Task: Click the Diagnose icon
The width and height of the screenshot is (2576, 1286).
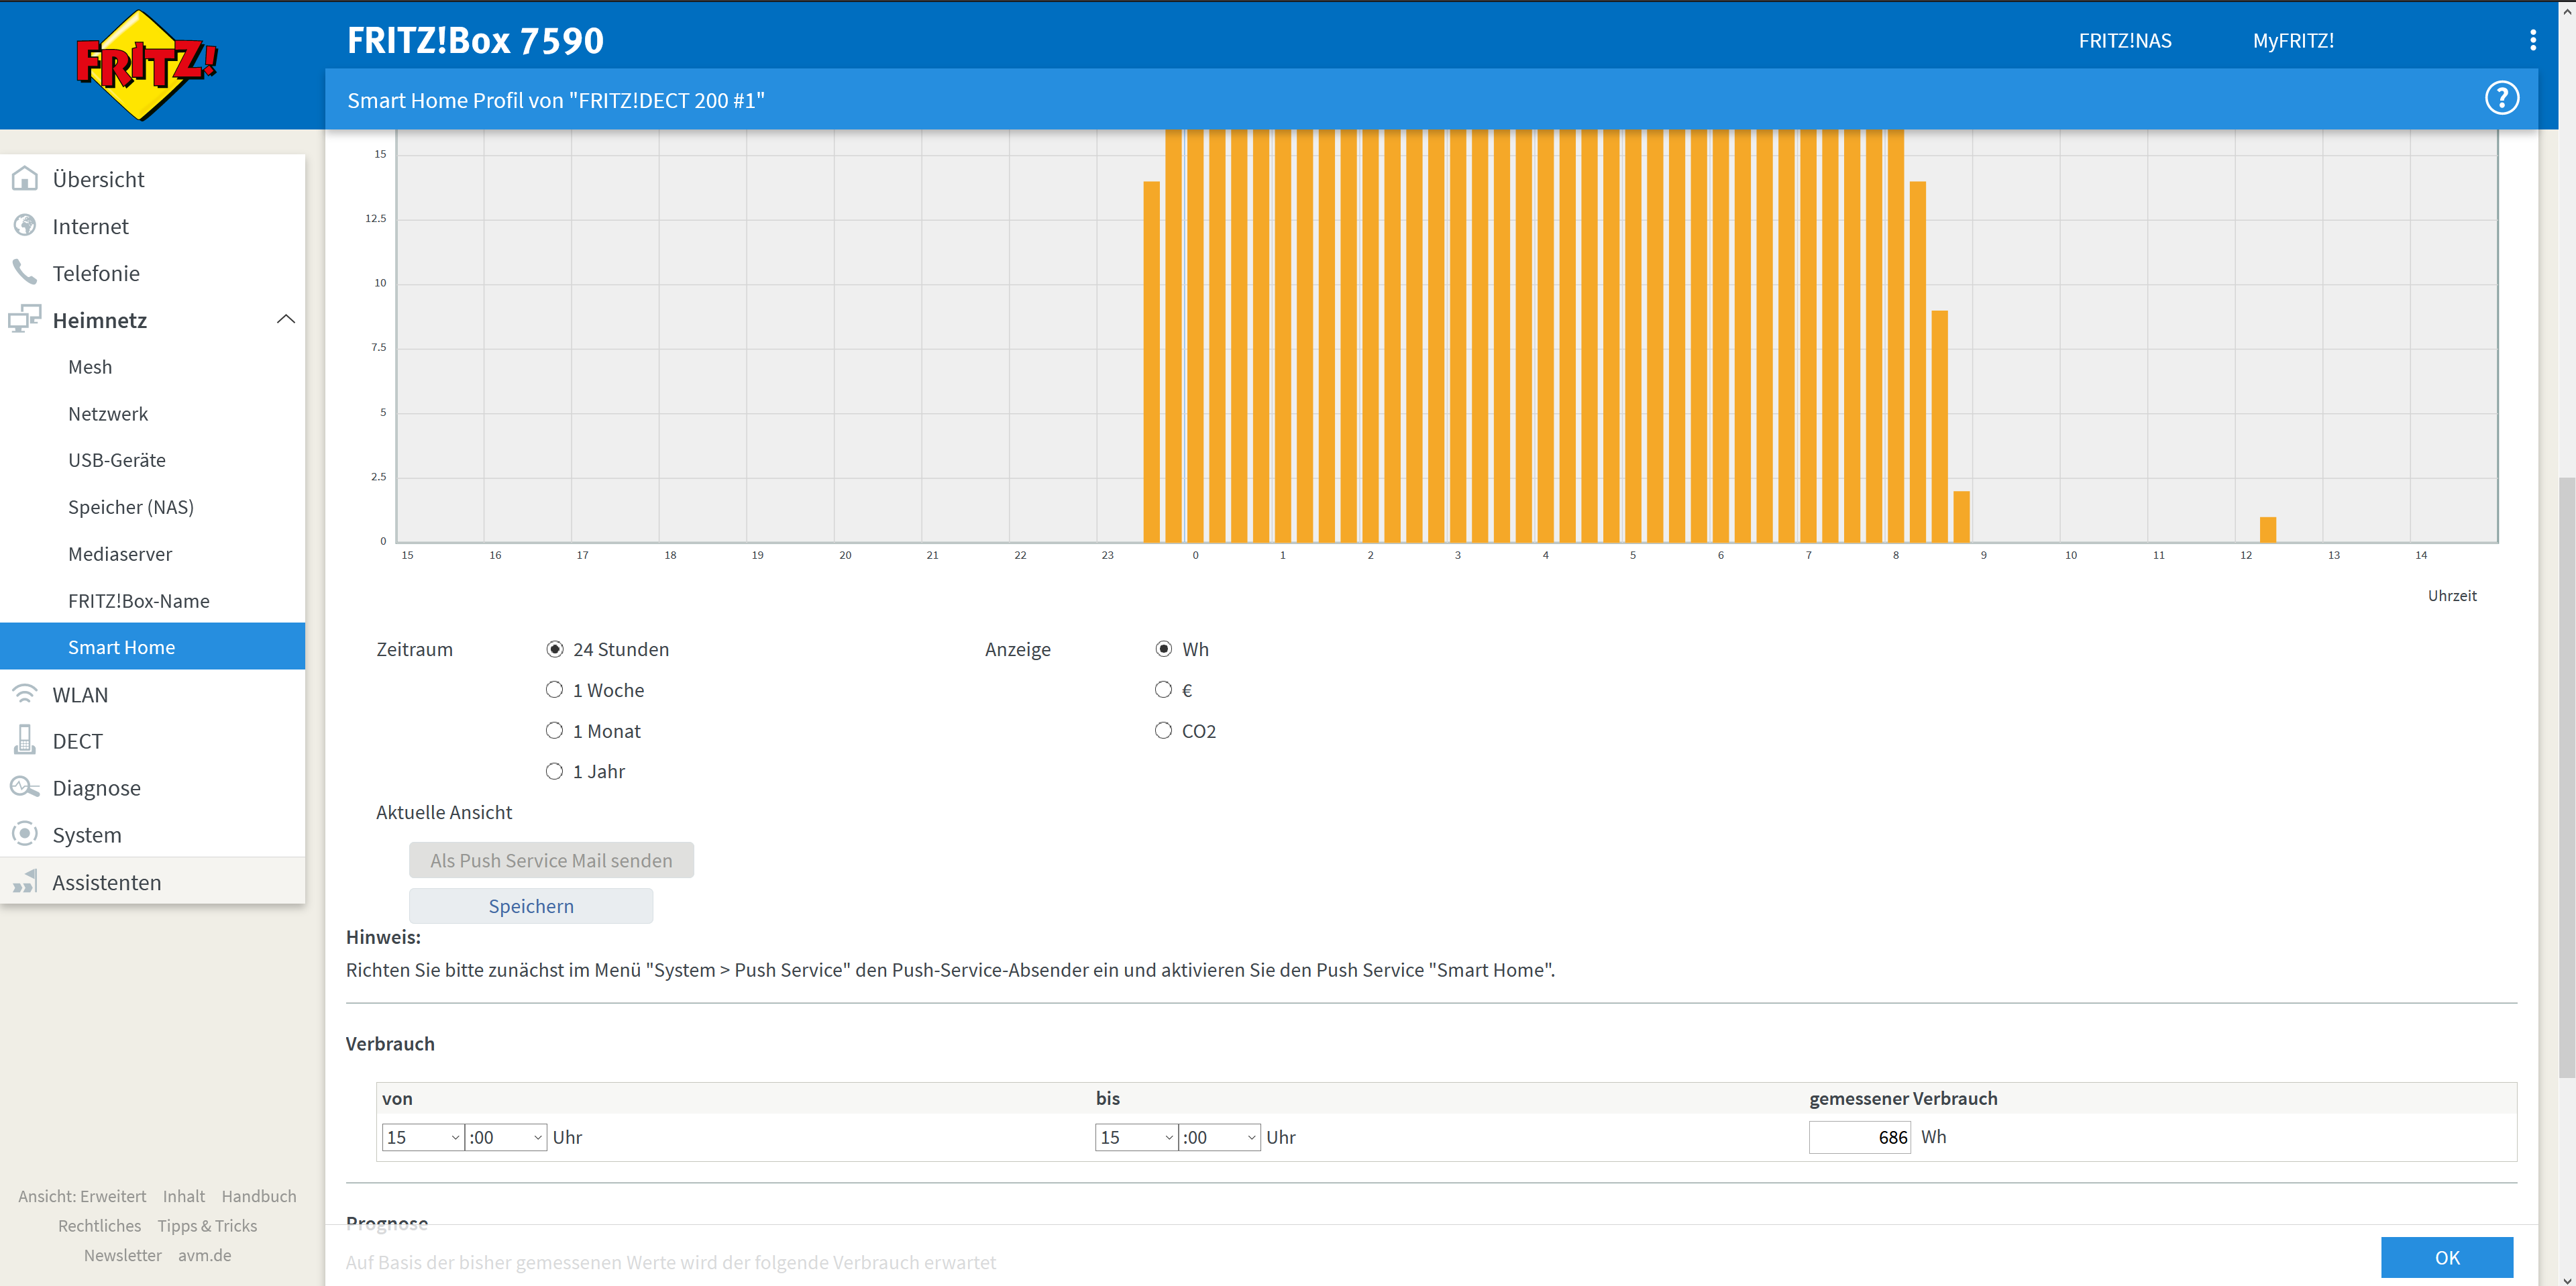Action: pos(25,787)
